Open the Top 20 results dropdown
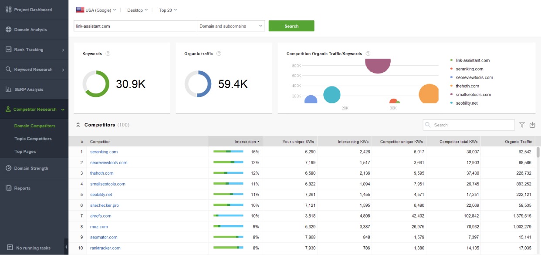The width and height of the screenshot is (541, 255). click(x=168, y=9)
